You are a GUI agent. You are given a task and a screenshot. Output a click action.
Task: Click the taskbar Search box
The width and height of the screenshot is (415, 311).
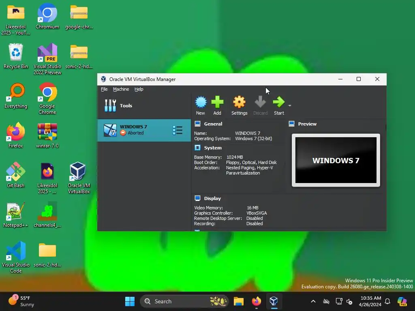tap(184, 301)
